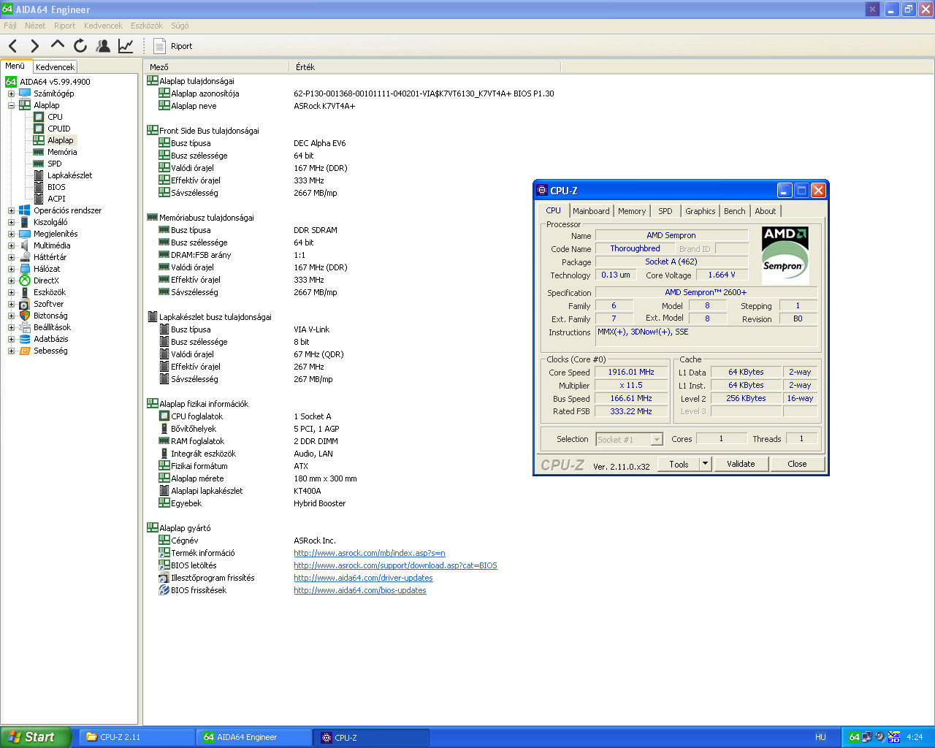Click the AMD Sempron logo in CPU-Z
This screenshot has width=935, height=748.
[785, 255]
